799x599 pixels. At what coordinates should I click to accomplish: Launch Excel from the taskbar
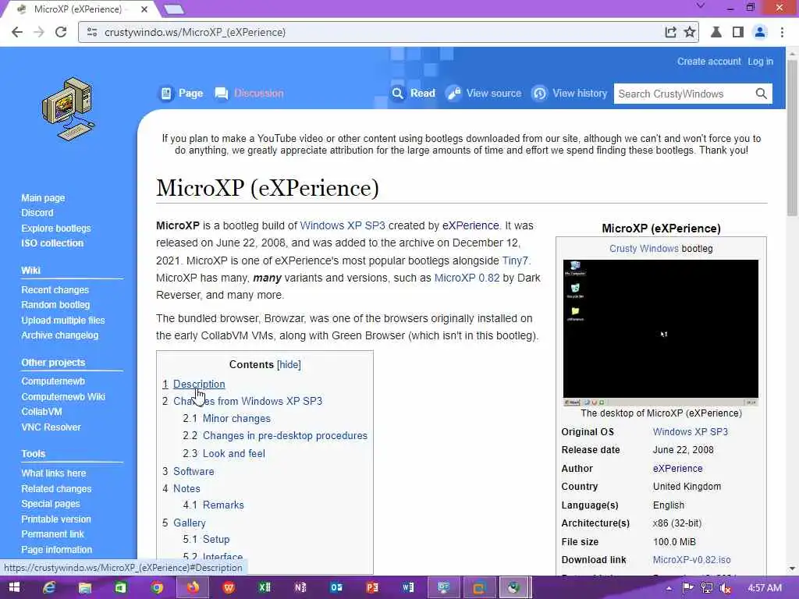pos(265,588)
